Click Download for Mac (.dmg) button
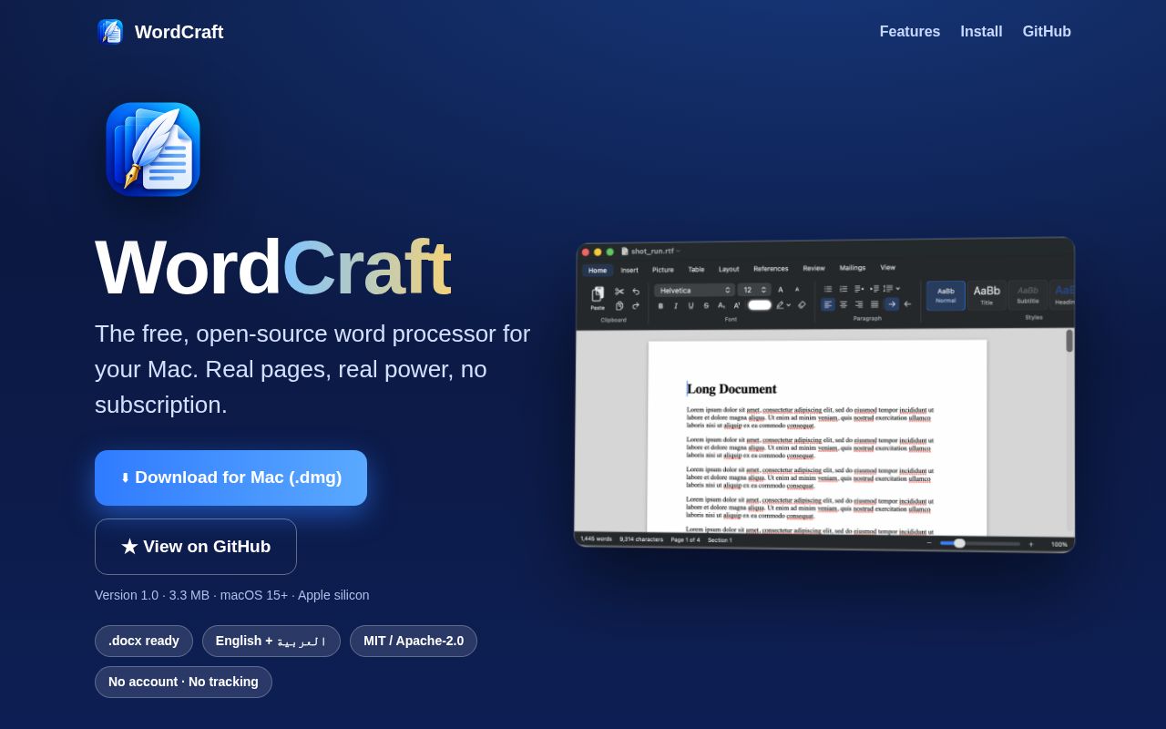Image resolution: width=1166 pixels, height=729 pixels. (x=230, y=477)
